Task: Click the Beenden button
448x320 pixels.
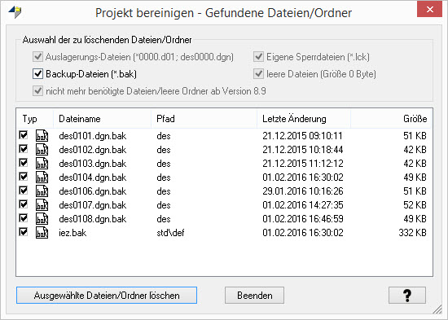Action: tap(254, 295)
